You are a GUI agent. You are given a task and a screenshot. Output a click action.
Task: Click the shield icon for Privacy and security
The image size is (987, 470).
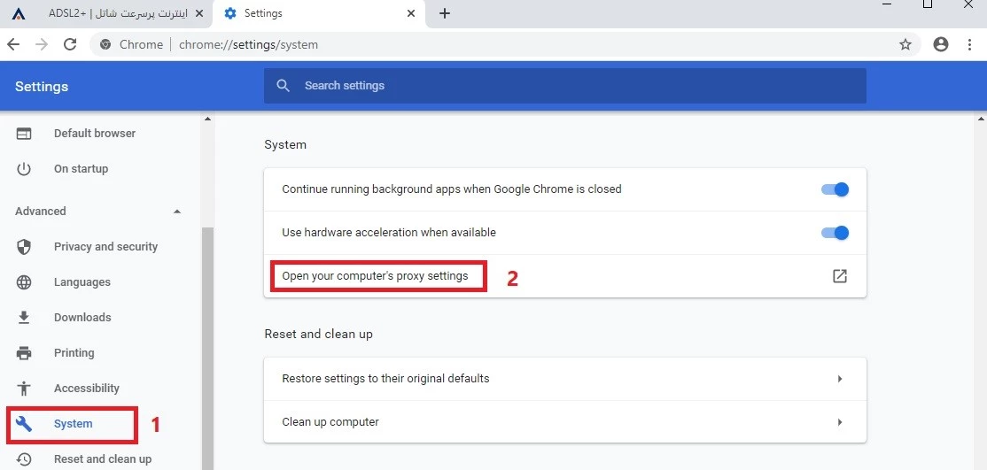point(24,247)
